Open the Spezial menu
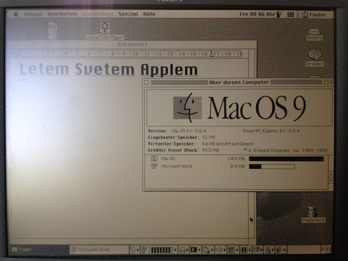 (x=128, y=14)
